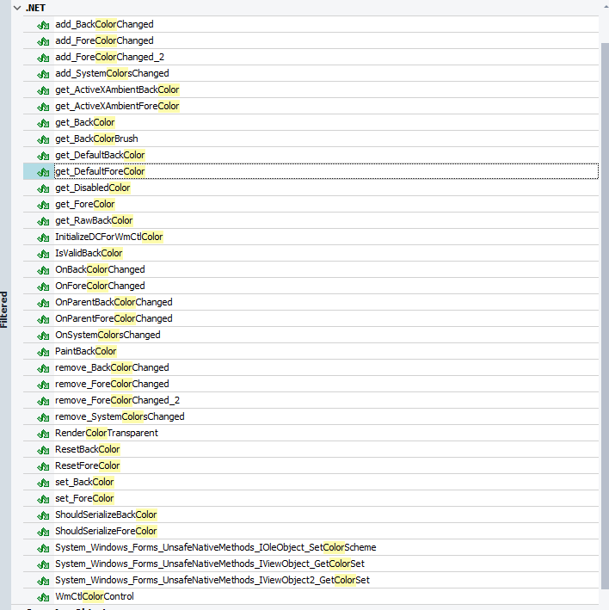Select the IViewObject2_GetColorSet method row
This screenshot has width=609, height=610.
coord(311,580)
